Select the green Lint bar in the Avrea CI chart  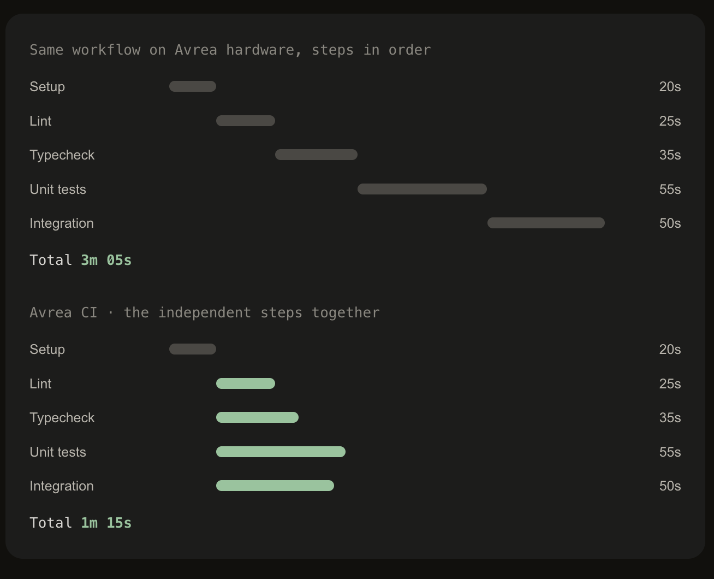pos(246,383)
